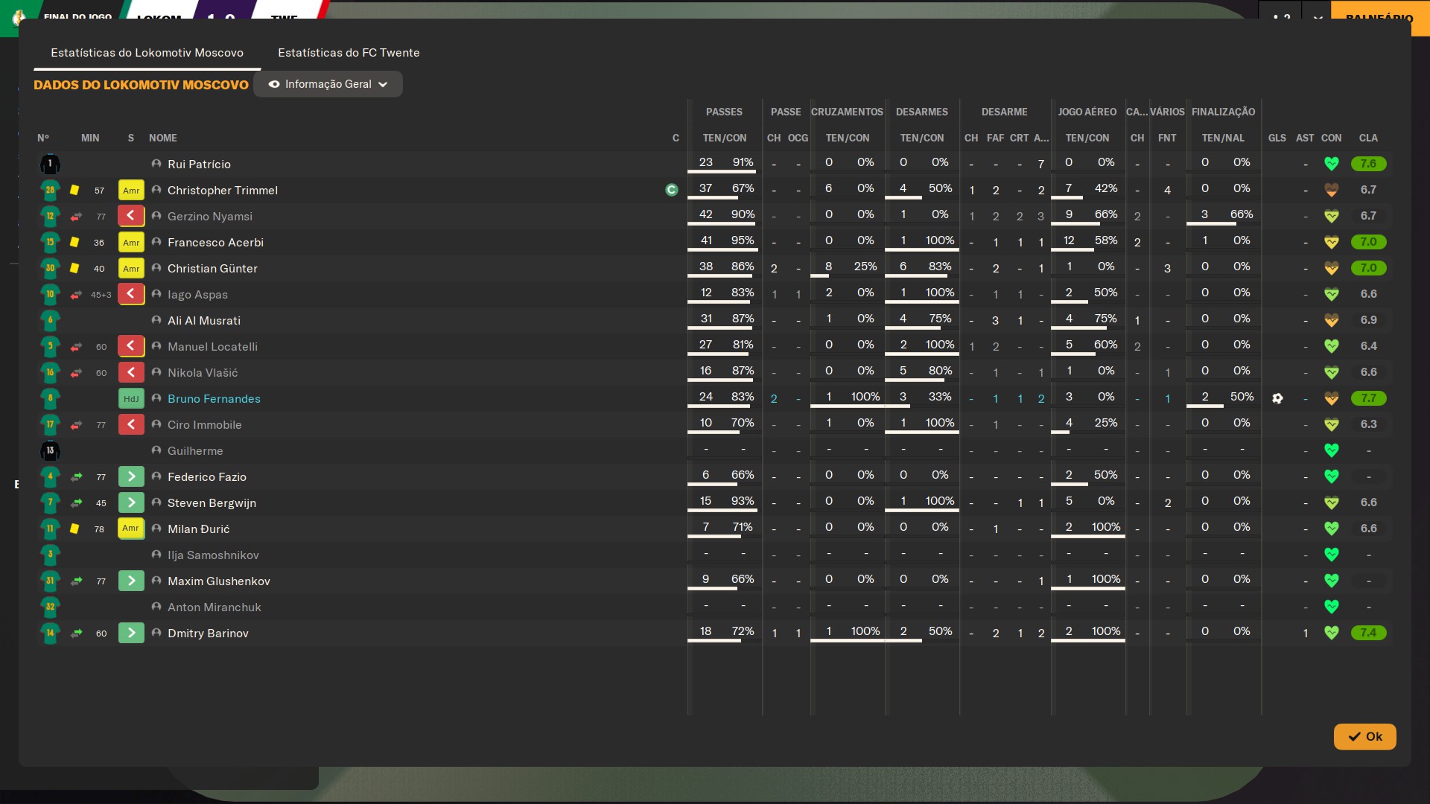Click condition heart icon for Rui Patrício
Screen dimensions: 1430x804
tap(1332, 164)
